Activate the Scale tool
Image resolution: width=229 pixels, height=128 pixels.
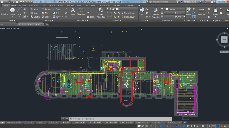coord(46,17)
